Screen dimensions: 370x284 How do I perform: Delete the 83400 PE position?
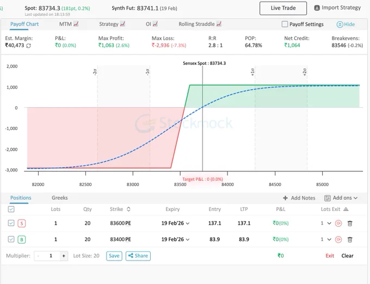pyautogui.click(x=350, y=239)
